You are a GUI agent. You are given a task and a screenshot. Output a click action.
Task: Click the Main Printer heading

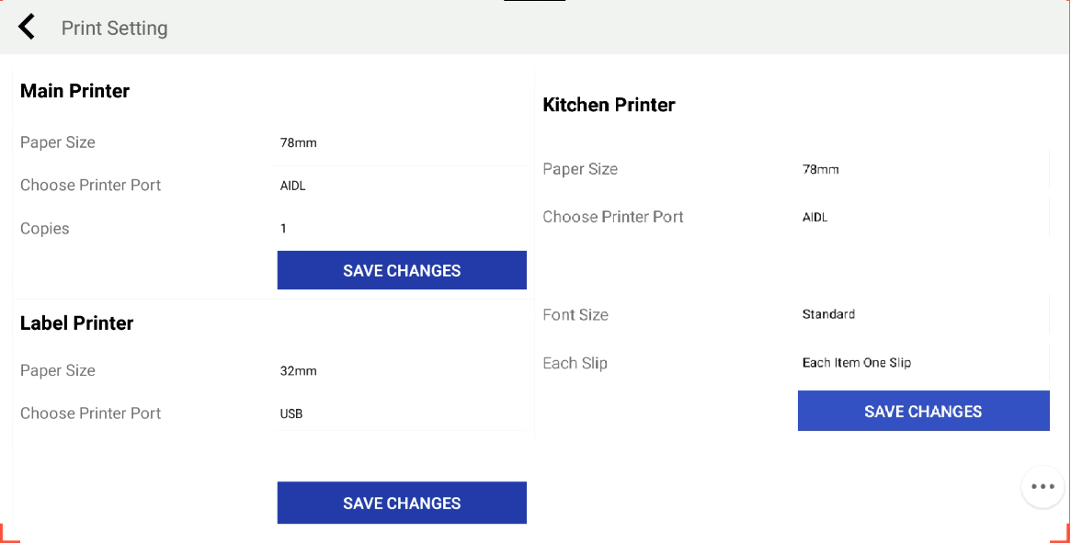point(75,91)
